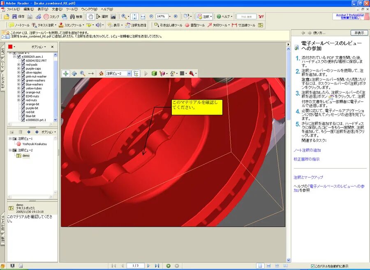Open the zoom percentage dropdown arrow

[169, 16]
